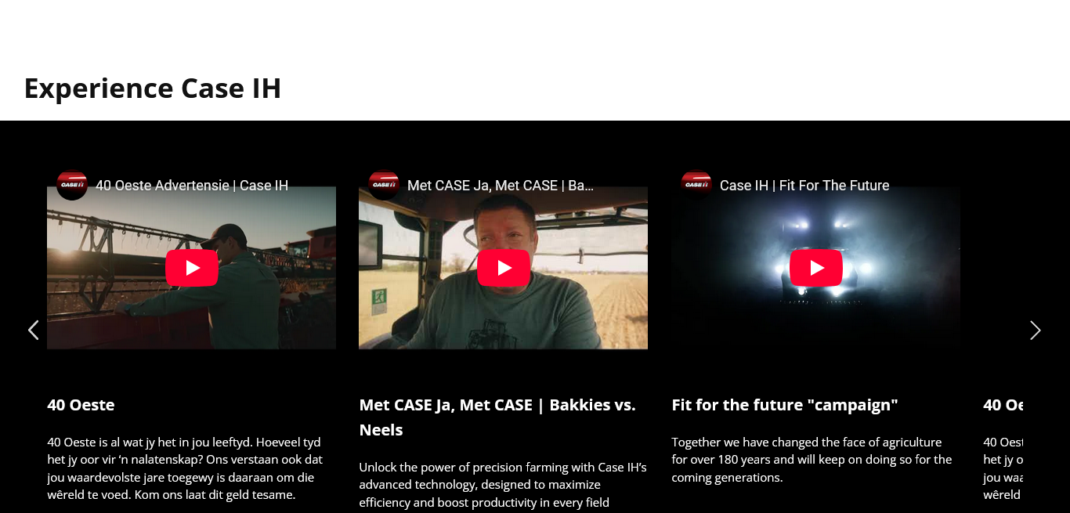Click the 40 Oeste heading under the first video

tap(81, 405)
